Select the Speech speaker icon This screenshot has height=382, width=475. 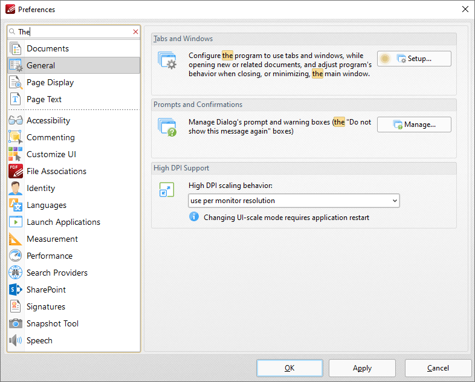(16, 340)
